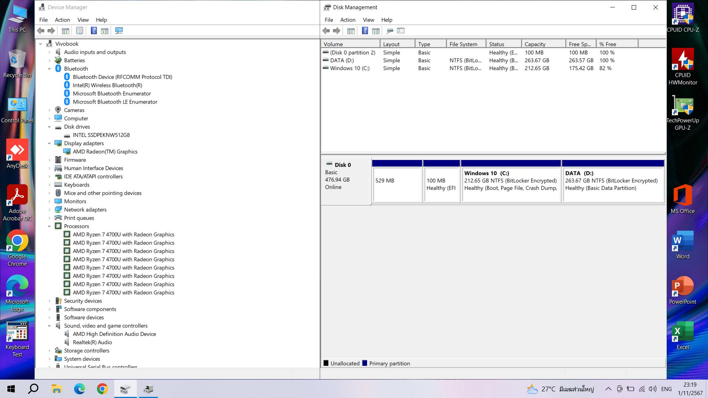Image resolution: width=708 pixels, height=398 pixels.
Task: Expand the Cameras node
Action: pos(49,110)
